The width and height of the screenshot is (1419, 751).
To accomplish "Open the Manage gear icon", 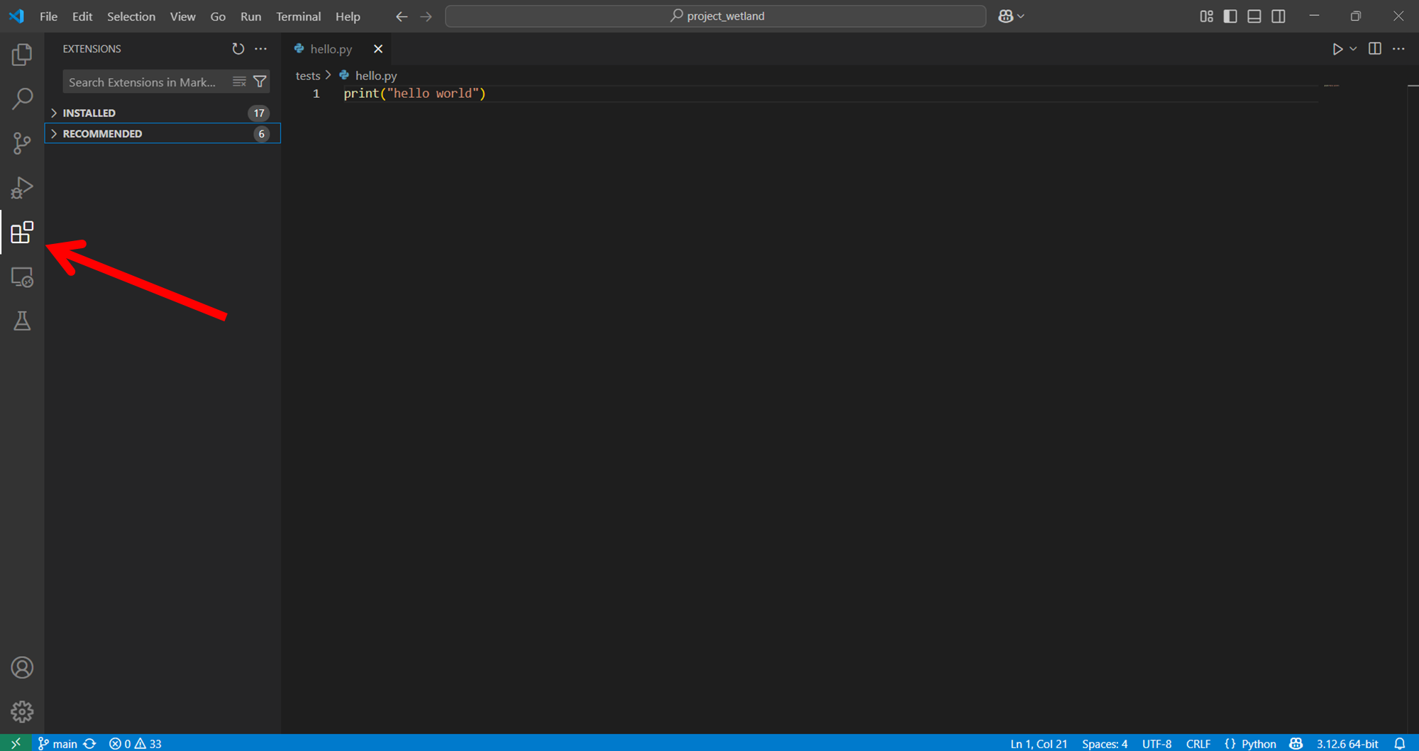I will coord(22,711).
